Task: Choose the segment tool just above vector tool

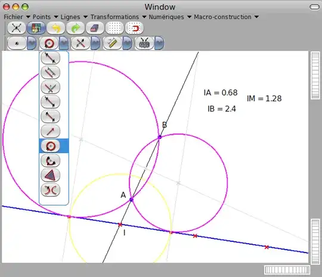Action: pyautogui.click(x=50, y=117)
